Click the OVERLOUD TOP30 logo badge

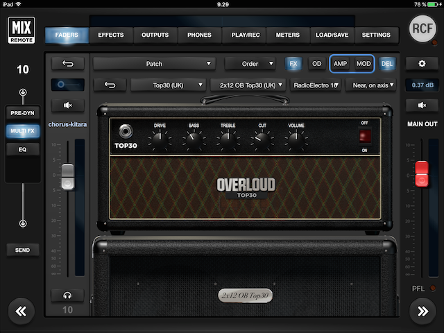[246, 188]
